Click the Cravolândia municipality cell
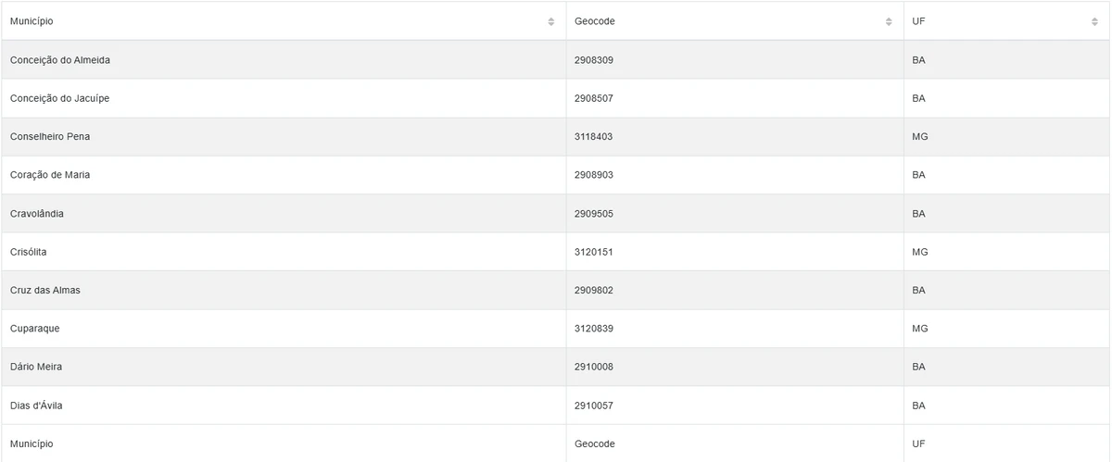1112x462 pixels. point(37,214)
